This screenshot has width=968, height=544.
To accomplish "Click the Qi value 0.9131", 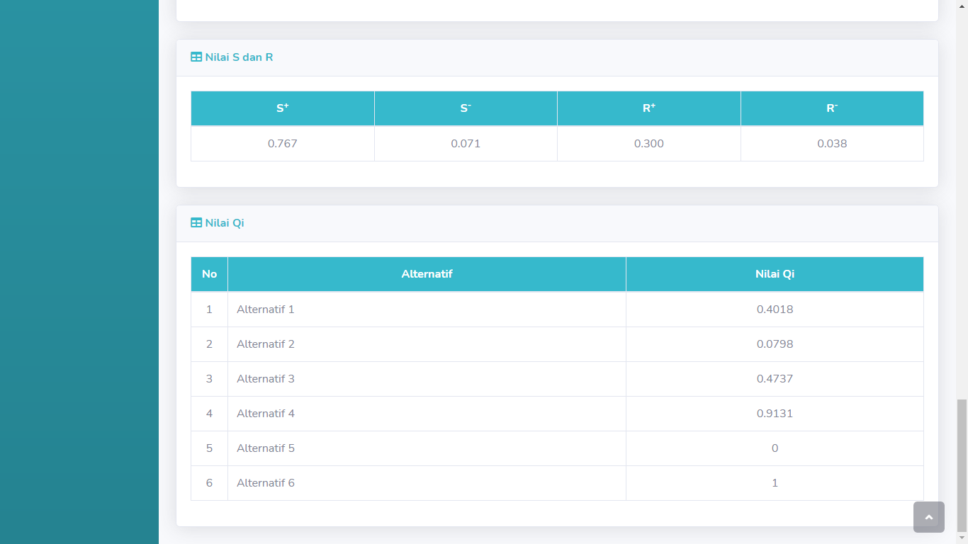I will click(x=775, y=413).
